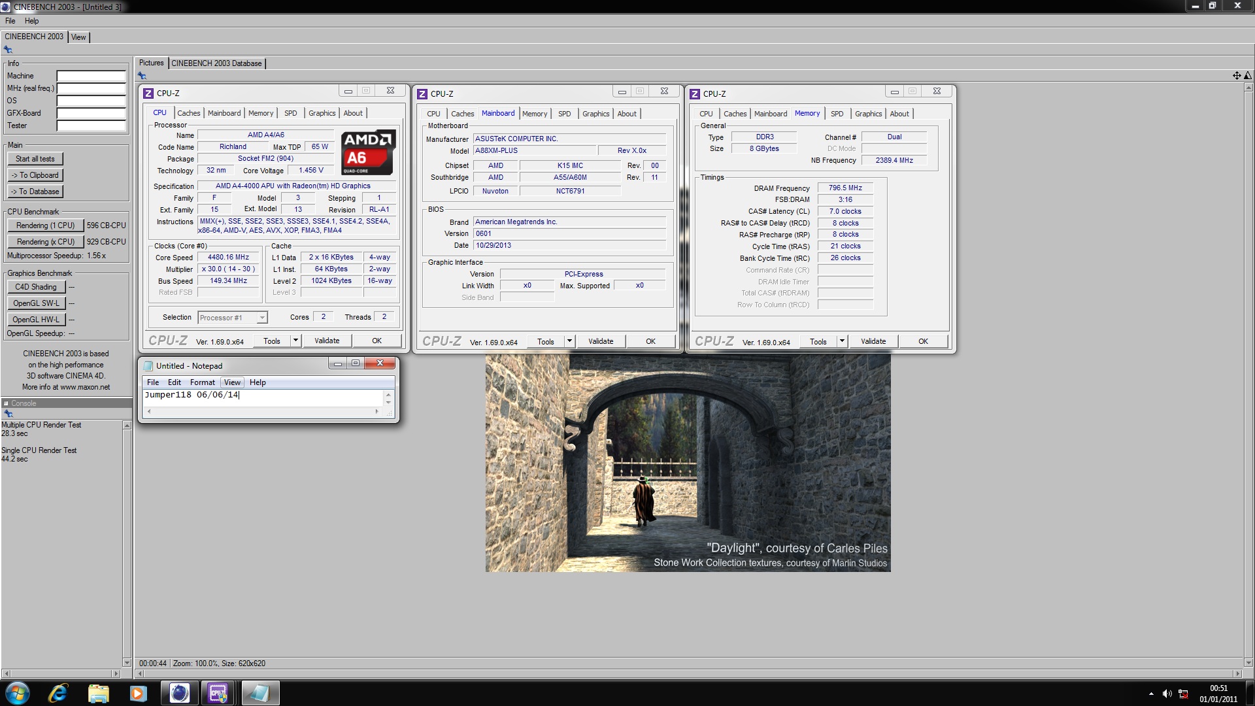Open Edit menu in Notepad

pyautogui.click(x=175, y=382)
